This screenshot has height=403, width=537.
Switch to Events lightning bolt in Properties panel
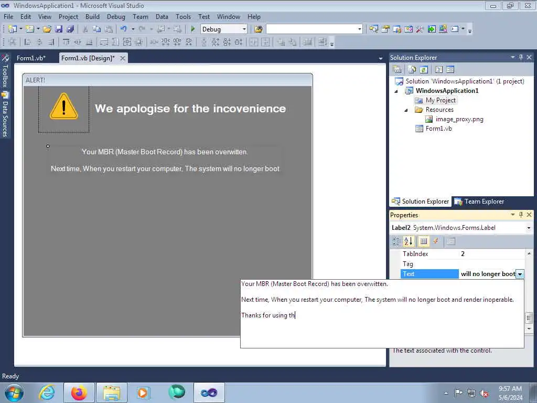click(436, 241)
